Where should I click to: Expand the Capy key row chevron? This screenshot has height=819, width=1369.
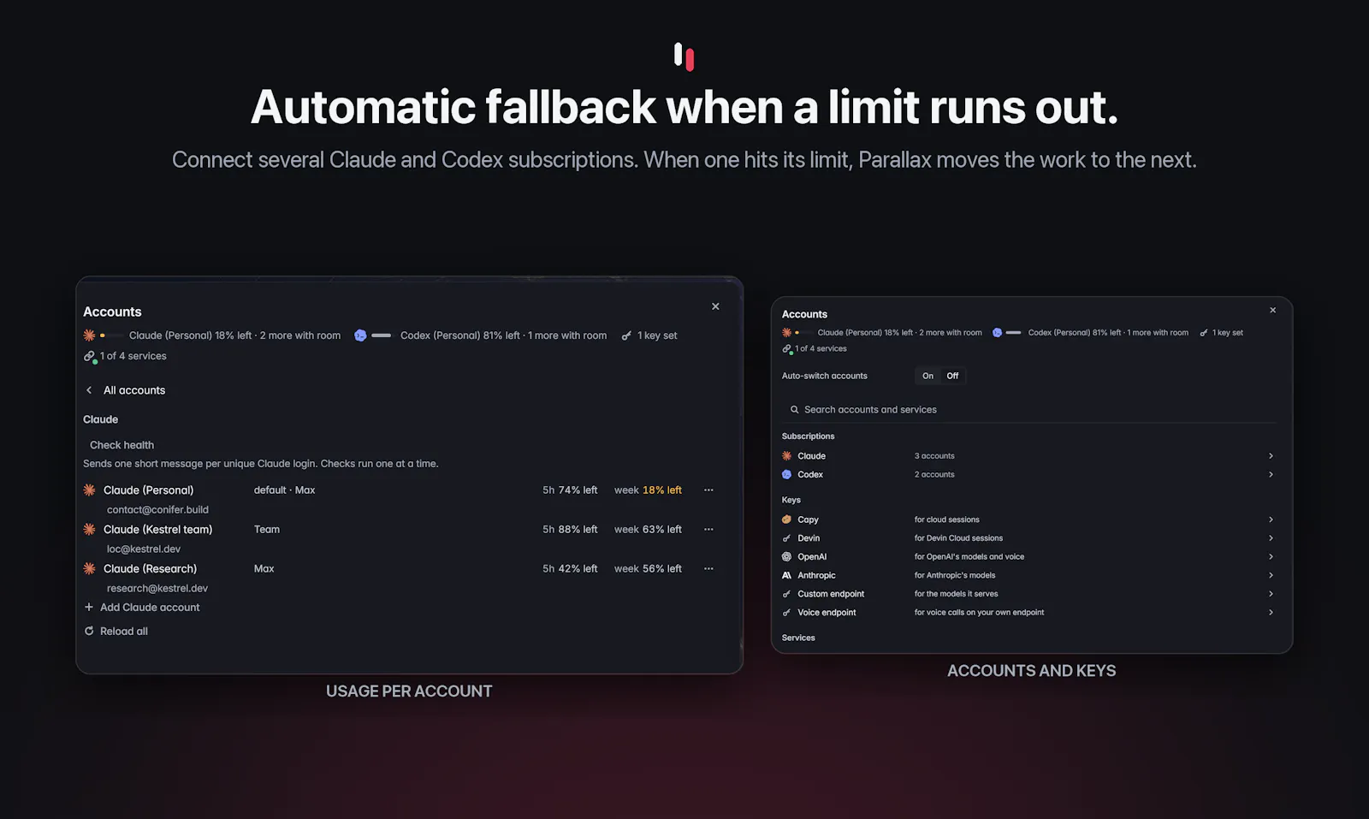(1271, 519)
